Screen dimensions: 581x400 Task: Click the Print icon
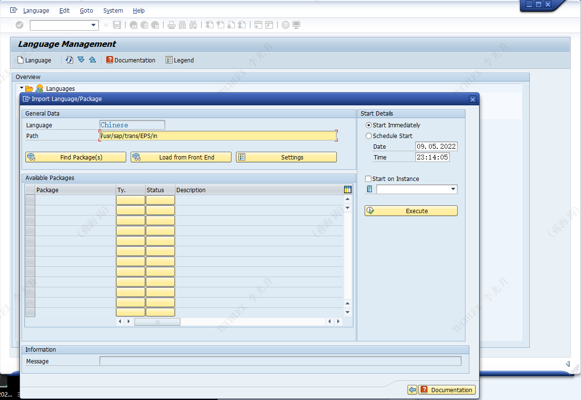point(172,25)
